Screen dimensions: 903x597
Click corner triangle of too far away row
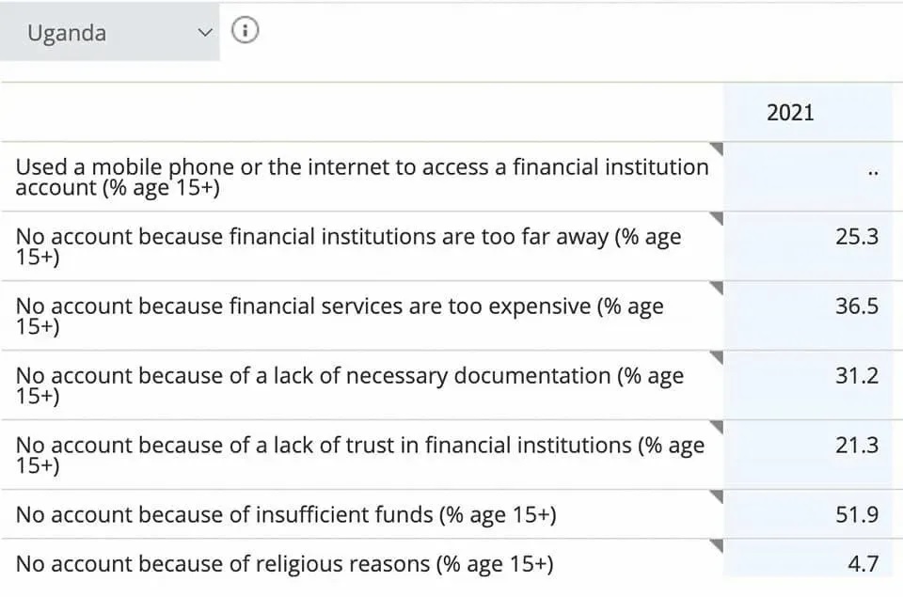point(717,218)
